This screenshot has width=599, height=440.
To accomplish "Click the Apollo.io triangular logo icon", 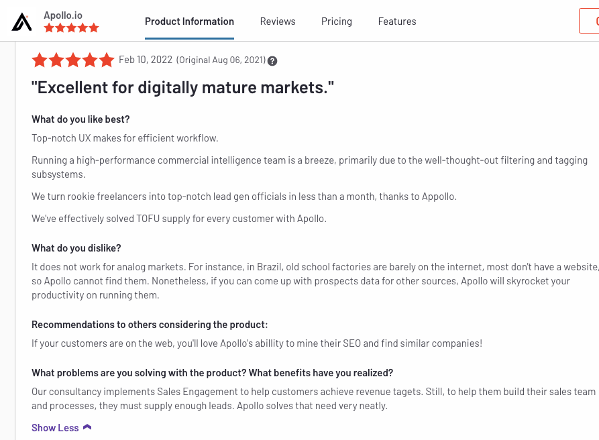I will [21, 21].
